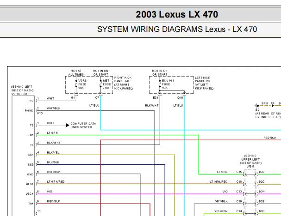Image resolution: width=281 pixels, height=216 pixels.
Task: Select junction pin 'D29'
Action: 262,182
